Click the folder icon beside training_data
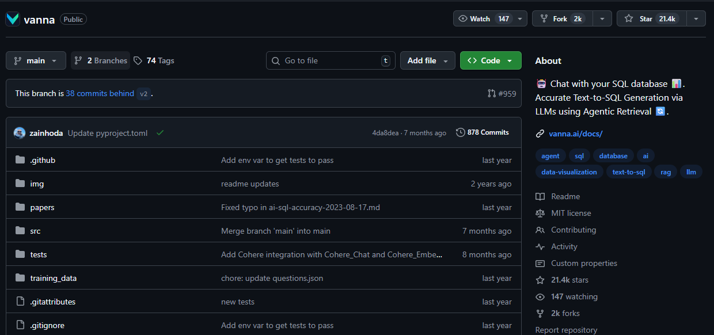The width and height of the screenshot is (714, 335). click(20, 278)
